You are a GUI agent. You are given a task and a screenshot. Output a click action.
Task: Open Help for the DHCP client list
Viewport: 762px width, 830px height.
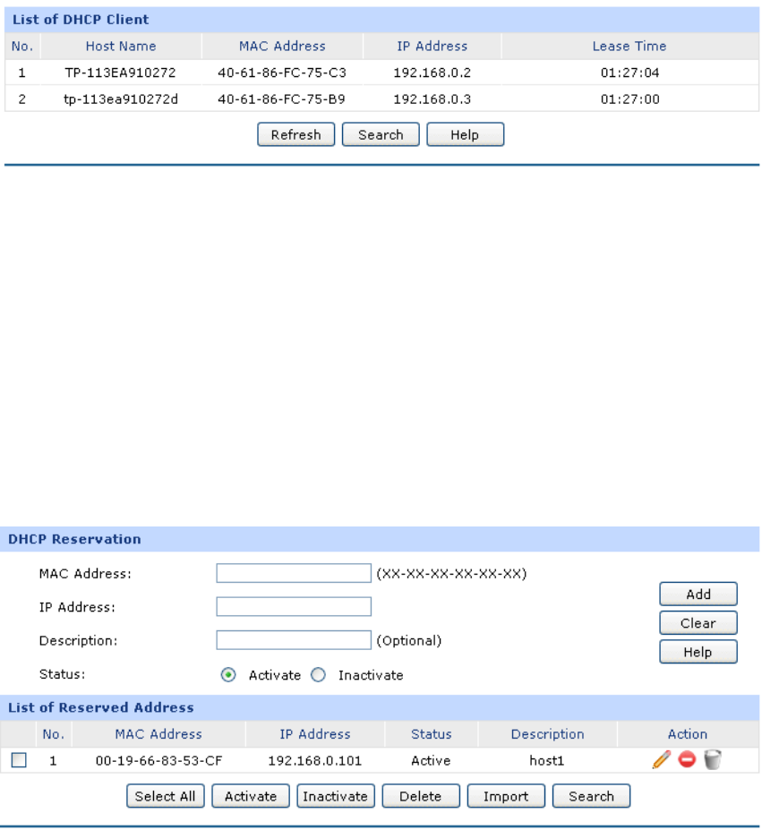465,134
